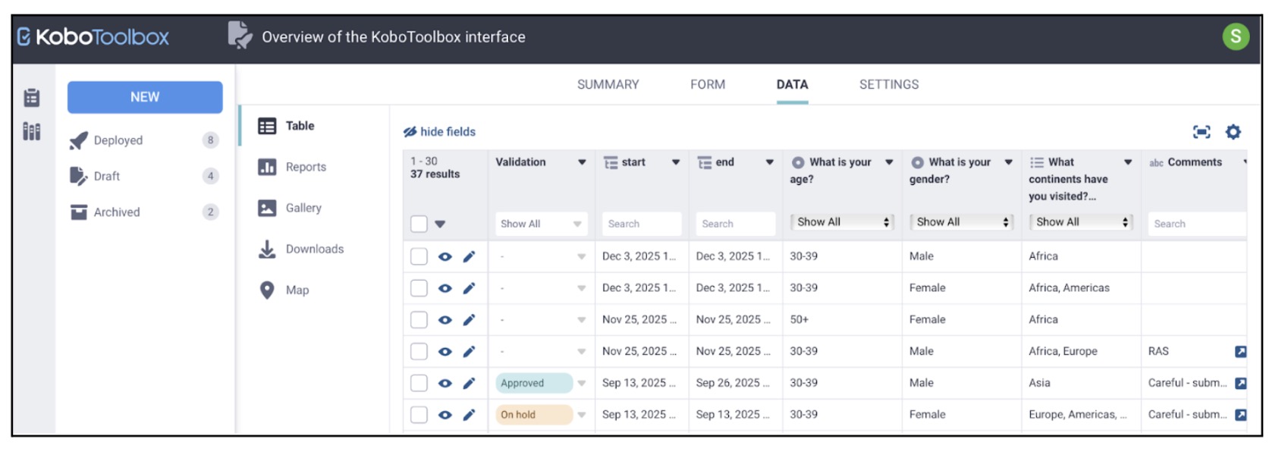Click the hide fields link
1288x455 pixels.
pyautogui.click(x=439, y=132)
